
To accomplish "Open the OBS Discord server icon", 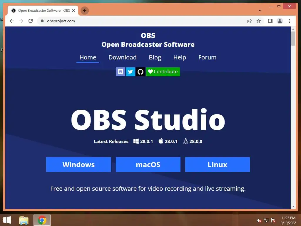I will coord(120,72).
